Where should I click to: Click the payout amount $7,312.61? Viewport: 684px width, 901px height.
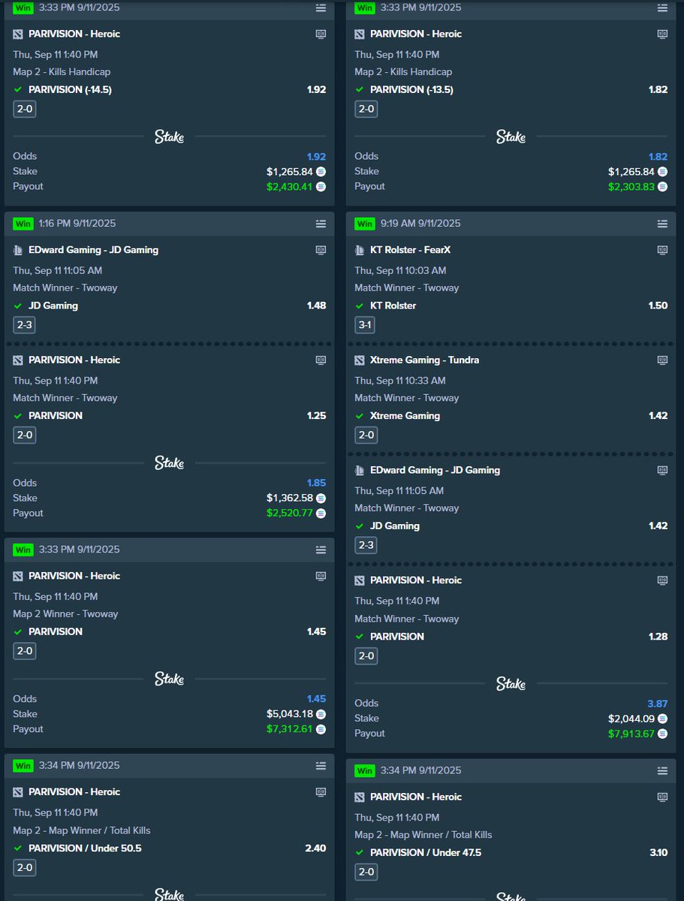[x=290, y=729]
